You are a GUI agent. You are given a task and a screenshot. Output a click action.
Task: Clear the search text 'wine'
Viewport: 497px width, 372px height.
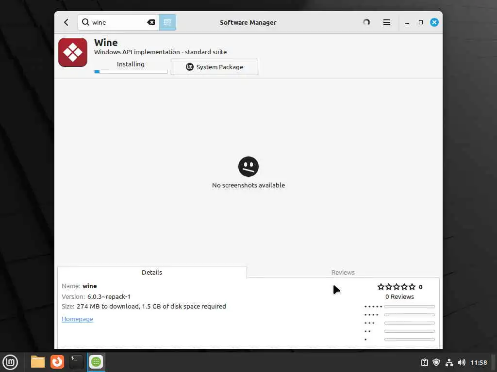(151, 22)
